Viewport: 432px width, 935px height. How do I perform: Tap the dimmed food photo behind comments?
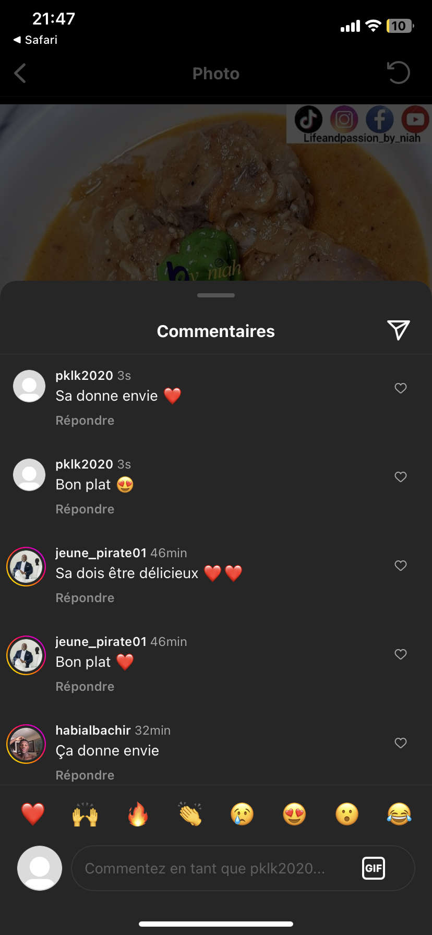point(157,198)
